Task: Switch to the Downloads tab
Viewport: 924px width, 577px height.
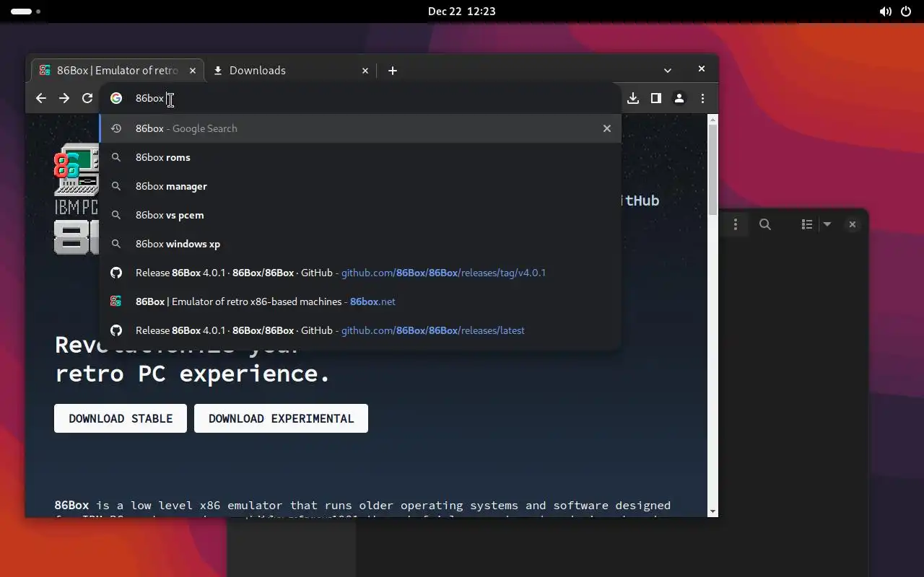Action: pyautogui.click(x=292, y=70)
